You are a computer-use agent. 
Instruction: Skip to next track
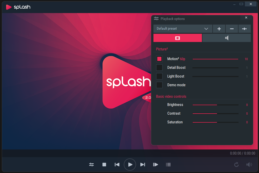(x=143, y=165)
